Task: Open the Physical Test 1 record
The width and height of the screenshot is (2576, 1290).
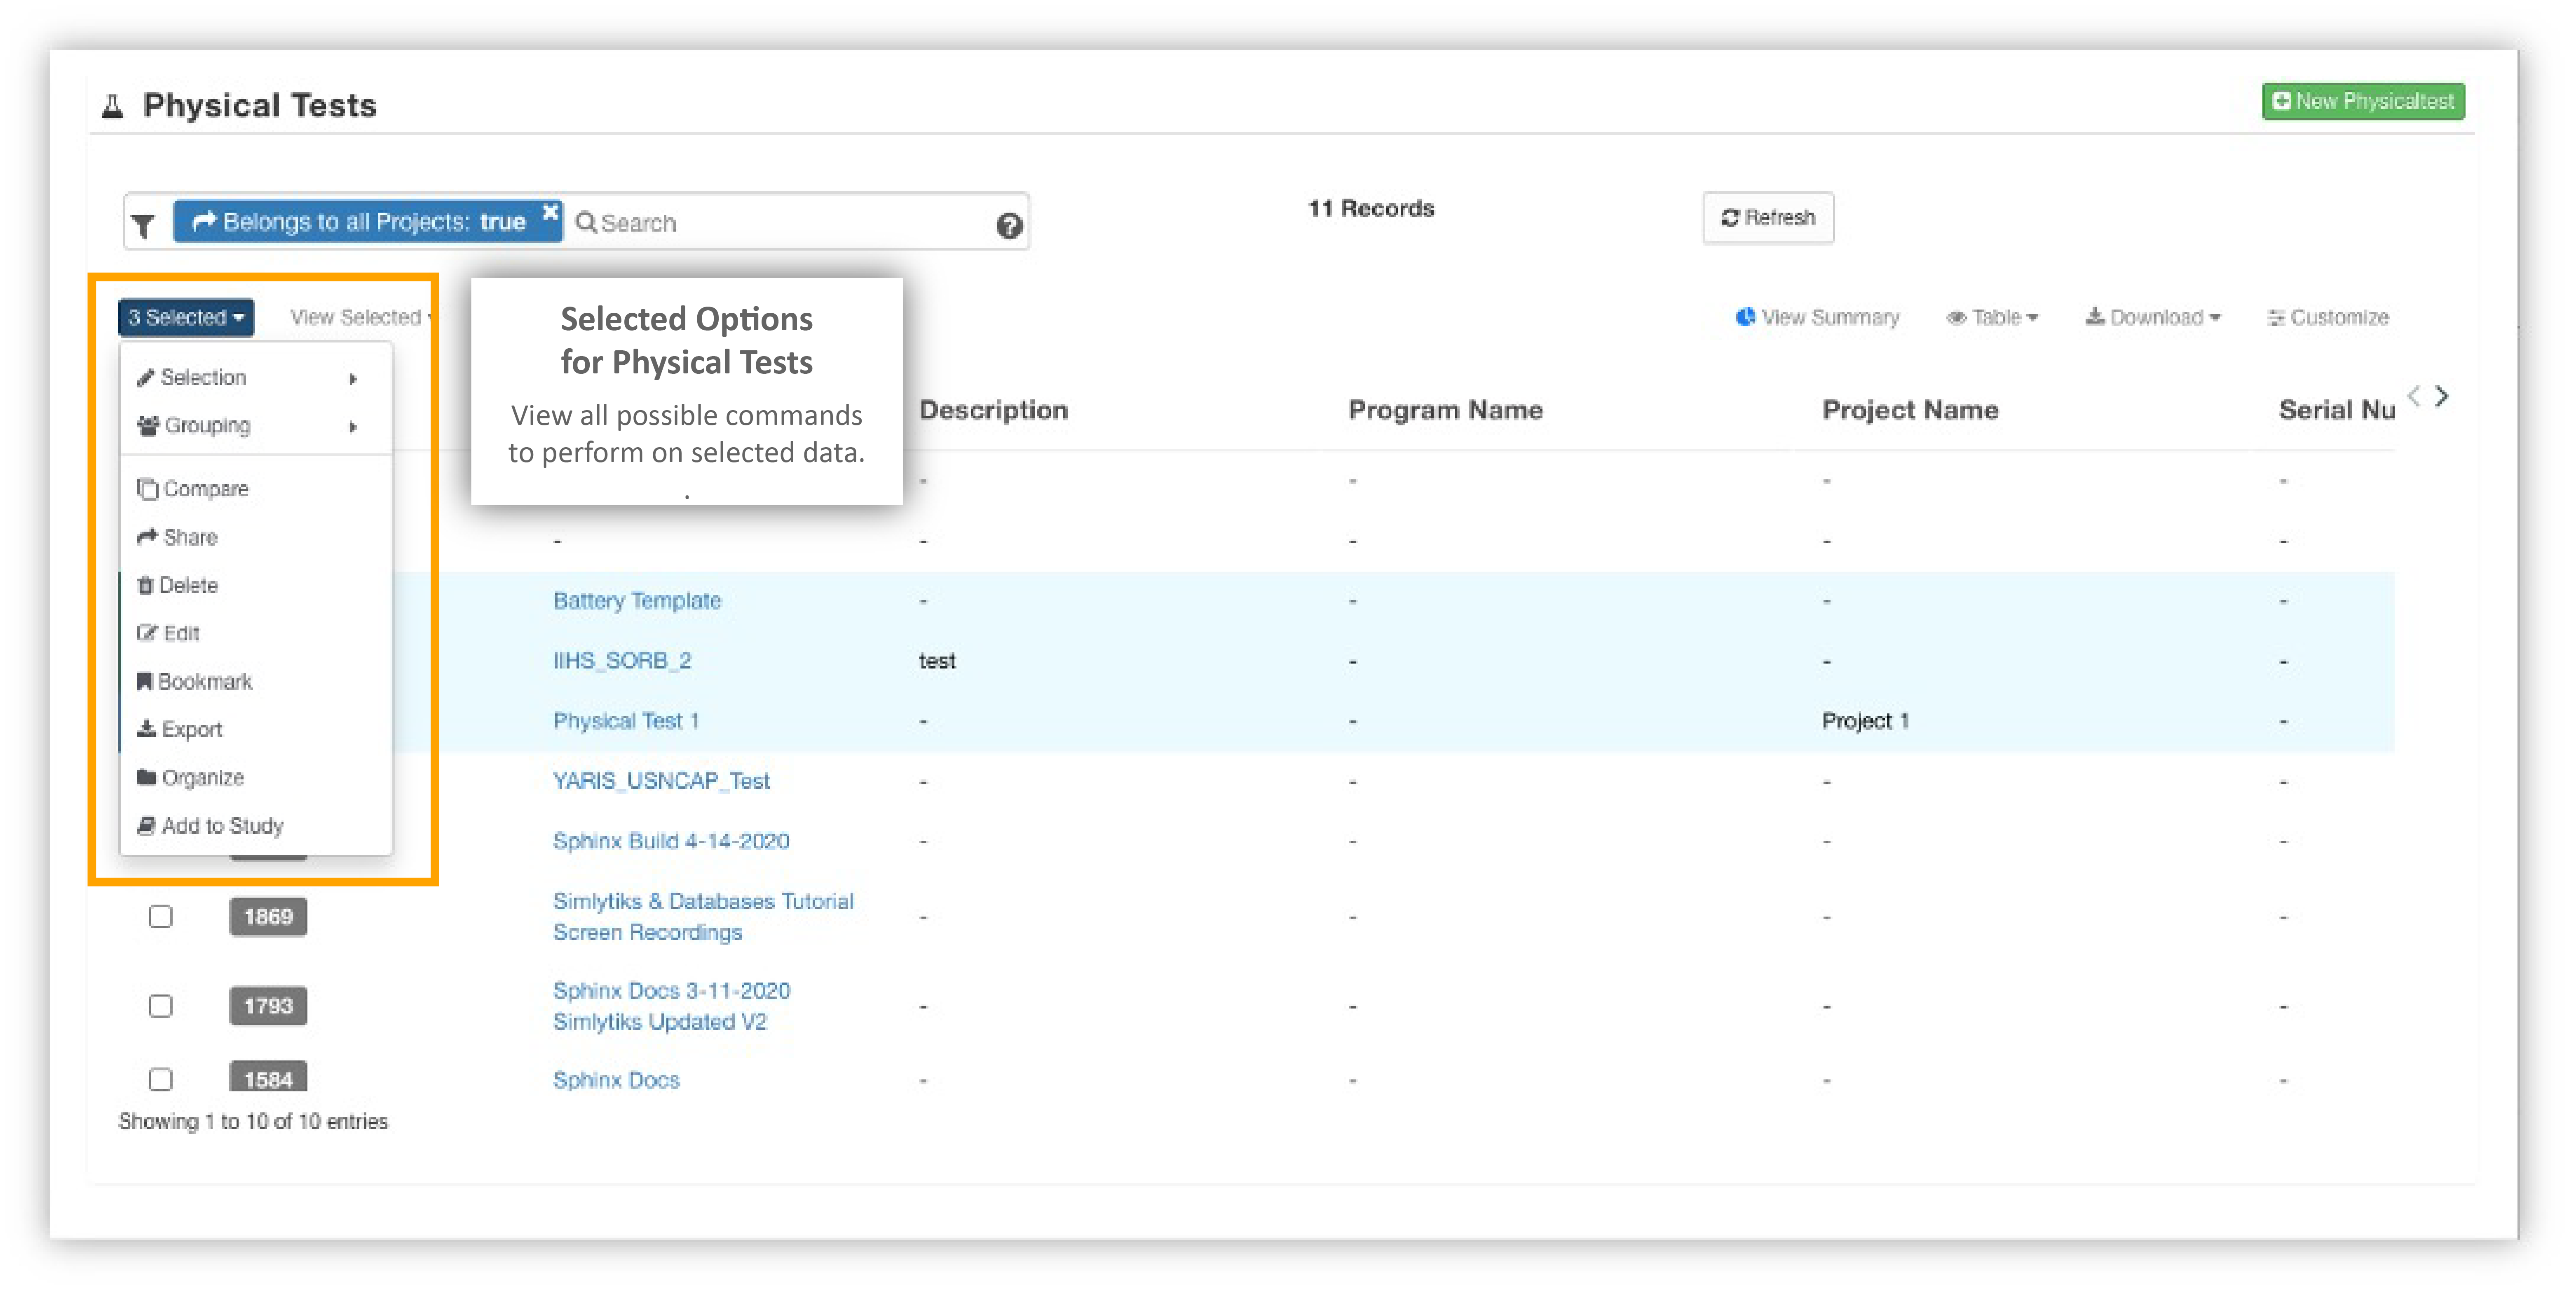Action: 626,720
